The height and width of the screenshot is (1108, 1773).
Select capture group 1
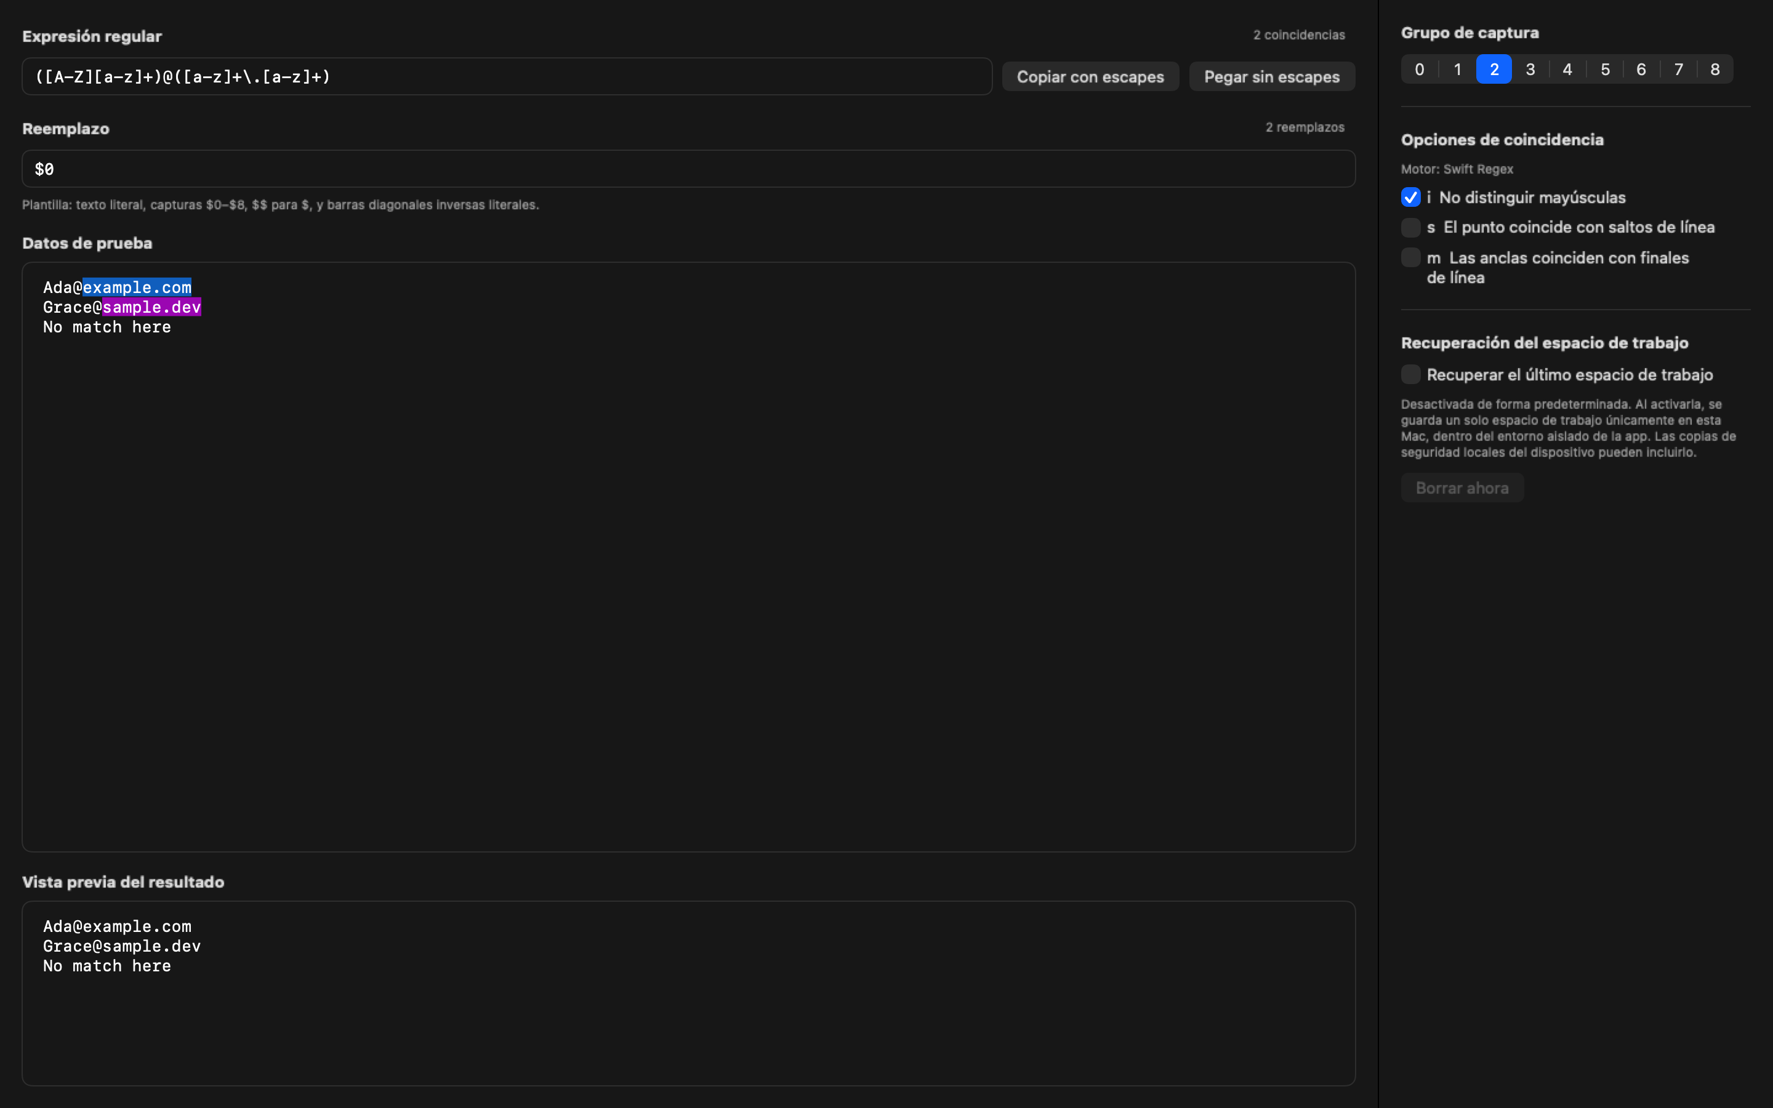tap(1457, 70)
